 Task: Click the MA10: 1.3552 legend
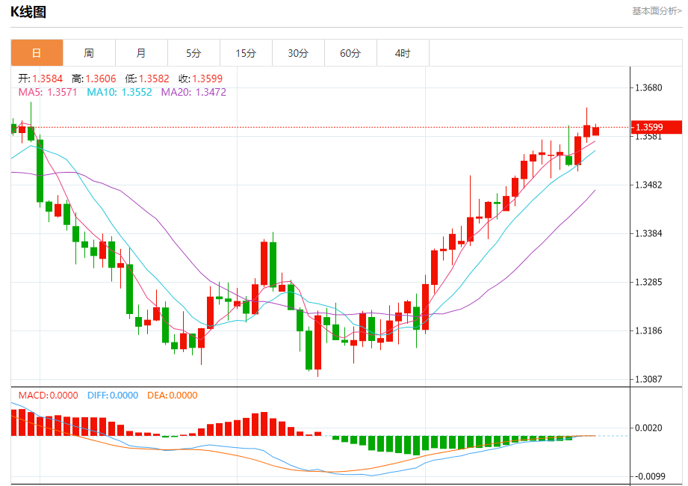[120, 92]
